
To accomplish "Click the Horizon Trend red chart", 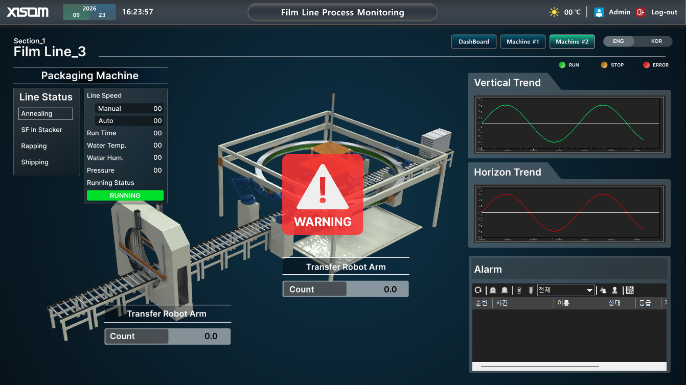I will (x=570, y=213).
